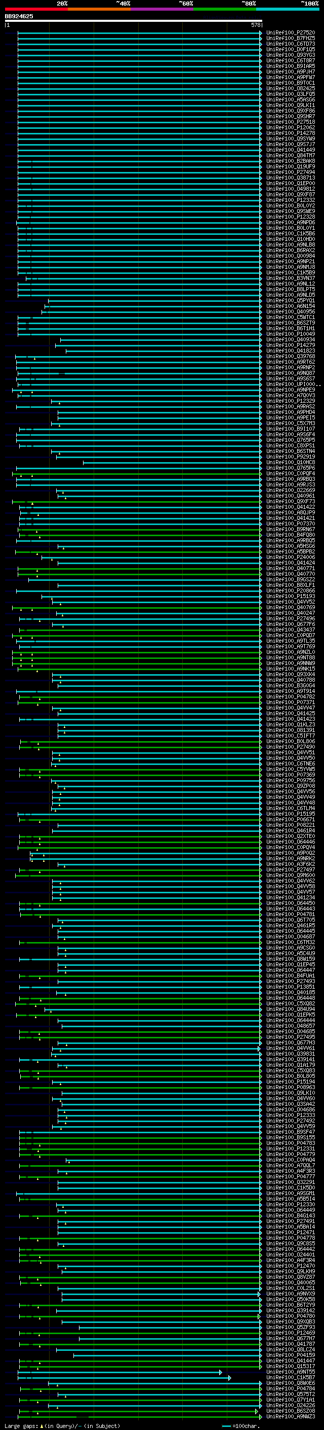Click the =100char. scale legend

pyautogui.click(x=240, y=1426)
